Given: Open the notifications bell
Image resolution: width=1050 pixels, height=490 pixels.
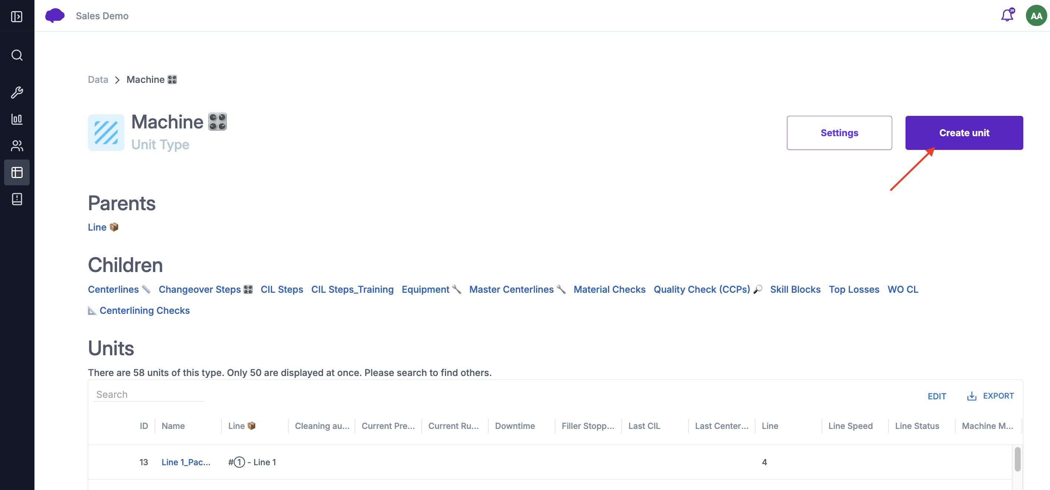Looking at the screenshot, I should click(1007, 15).
